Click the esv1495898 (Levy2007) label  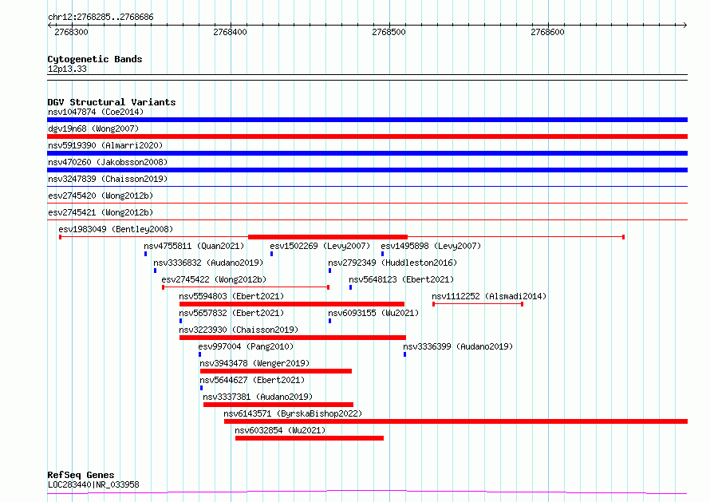431,246
